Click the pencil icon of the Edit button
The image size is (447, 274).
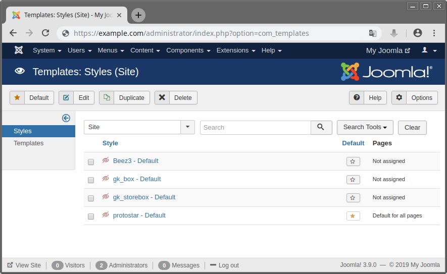click(66, 98)
